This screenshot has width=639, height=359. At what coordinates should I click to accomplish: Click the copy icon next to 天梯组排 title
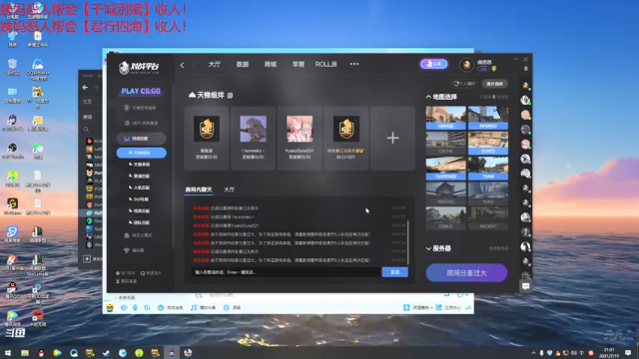(230, 96)
